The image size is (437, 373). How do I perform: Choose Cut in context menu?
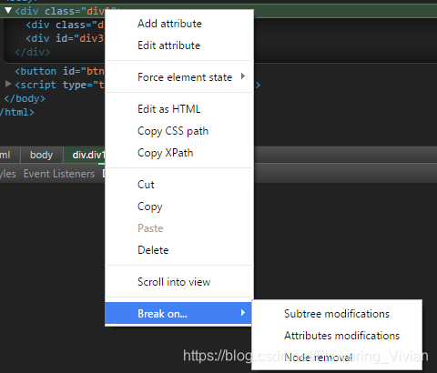[179, 185]
